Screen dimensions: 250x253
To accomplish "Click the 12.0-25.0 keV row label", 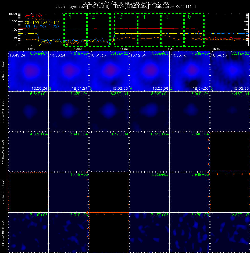I will click(3, 152).
